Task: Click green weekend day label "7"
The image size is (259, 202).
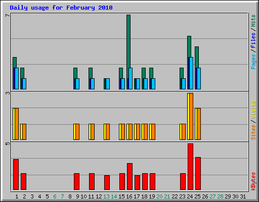Action: [x=62, y=196]
